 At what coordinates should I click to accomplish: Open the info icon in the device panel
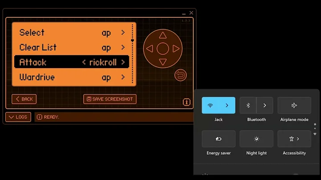click(186, 102)
